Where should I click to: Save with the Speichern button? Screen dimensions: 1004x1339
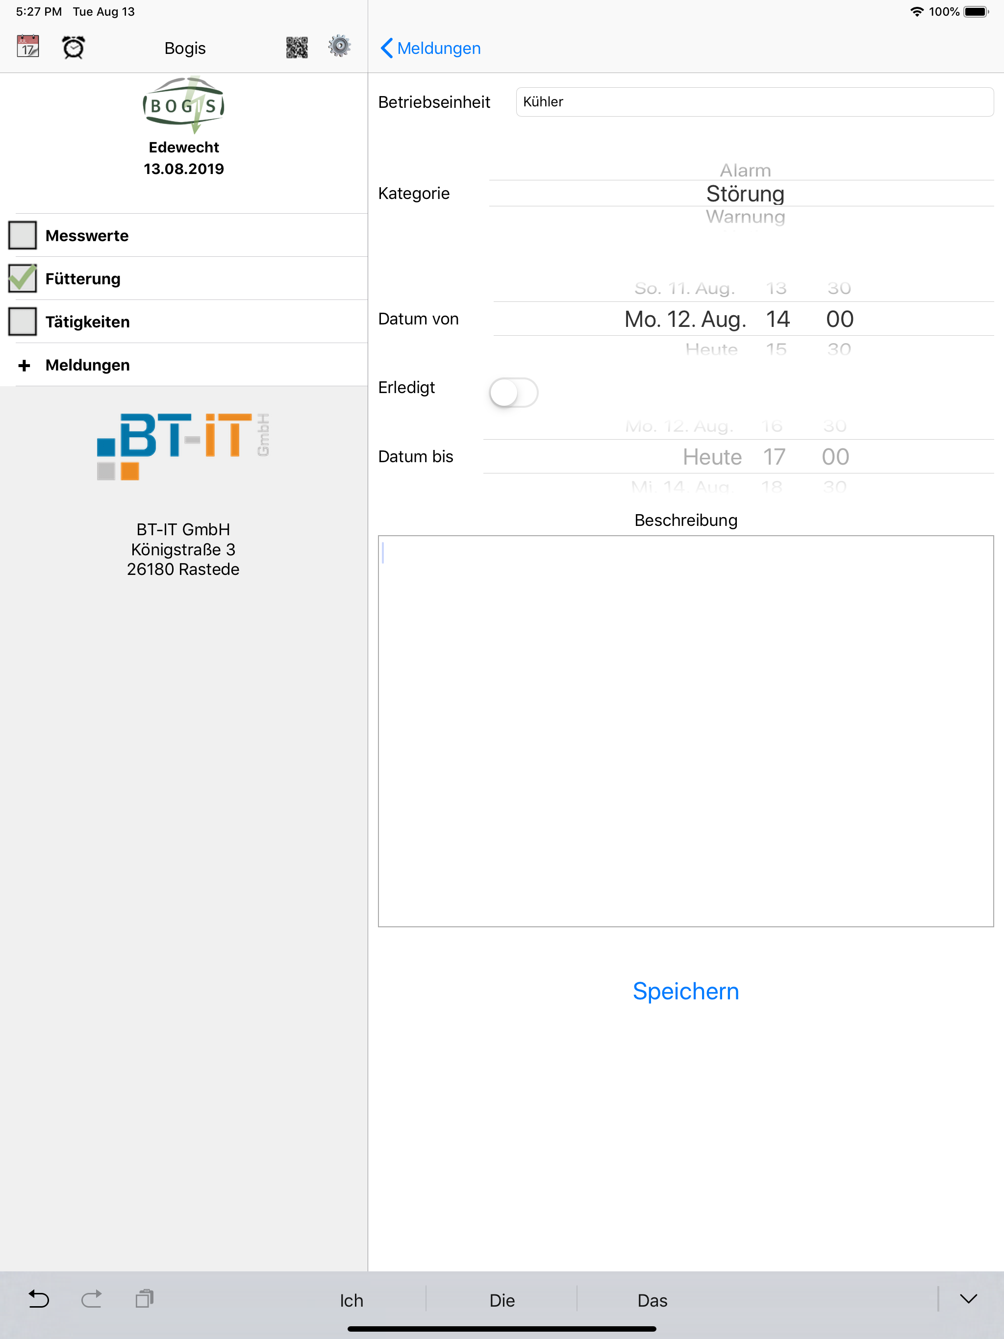click(685, 991)
